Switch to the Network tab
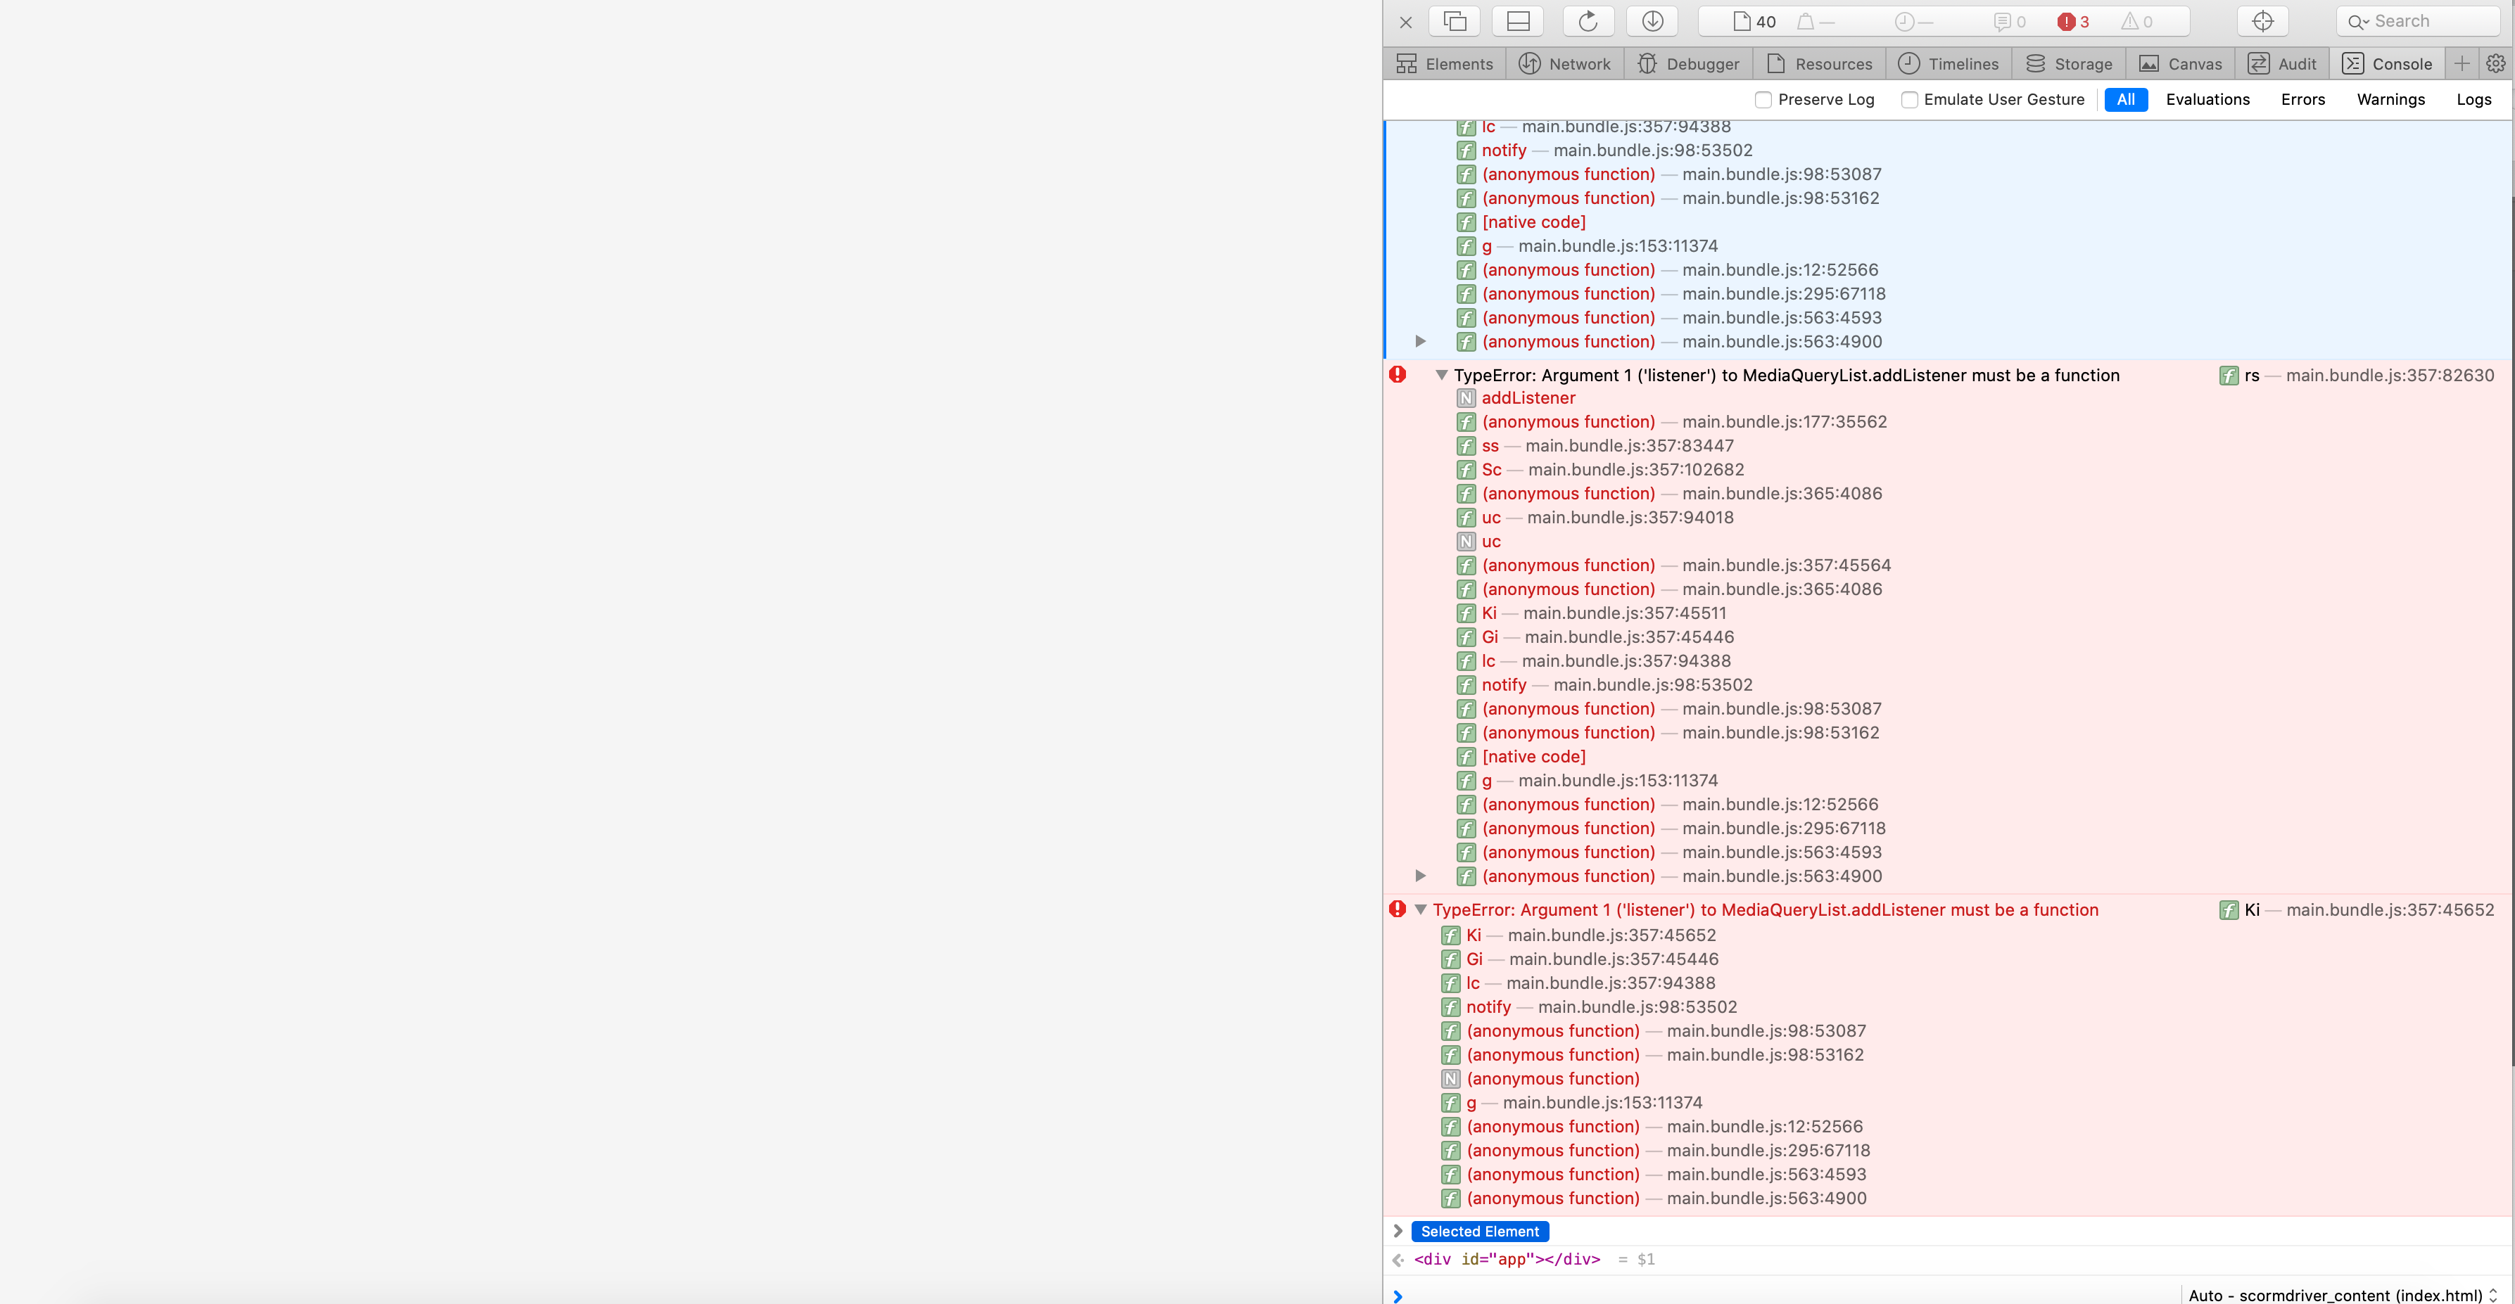Image resolution: width=2515 pixels, height=1304 pixels. 1565,63
